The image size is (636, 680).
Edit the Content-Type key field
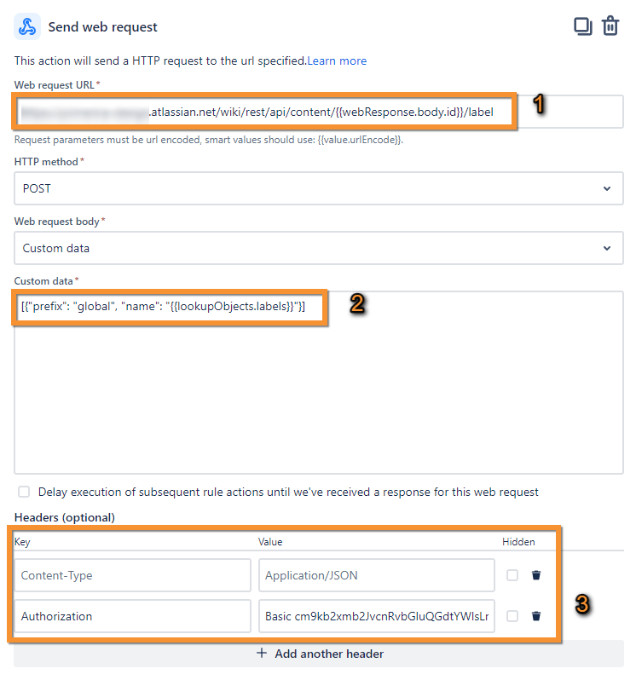pos(132,575)
